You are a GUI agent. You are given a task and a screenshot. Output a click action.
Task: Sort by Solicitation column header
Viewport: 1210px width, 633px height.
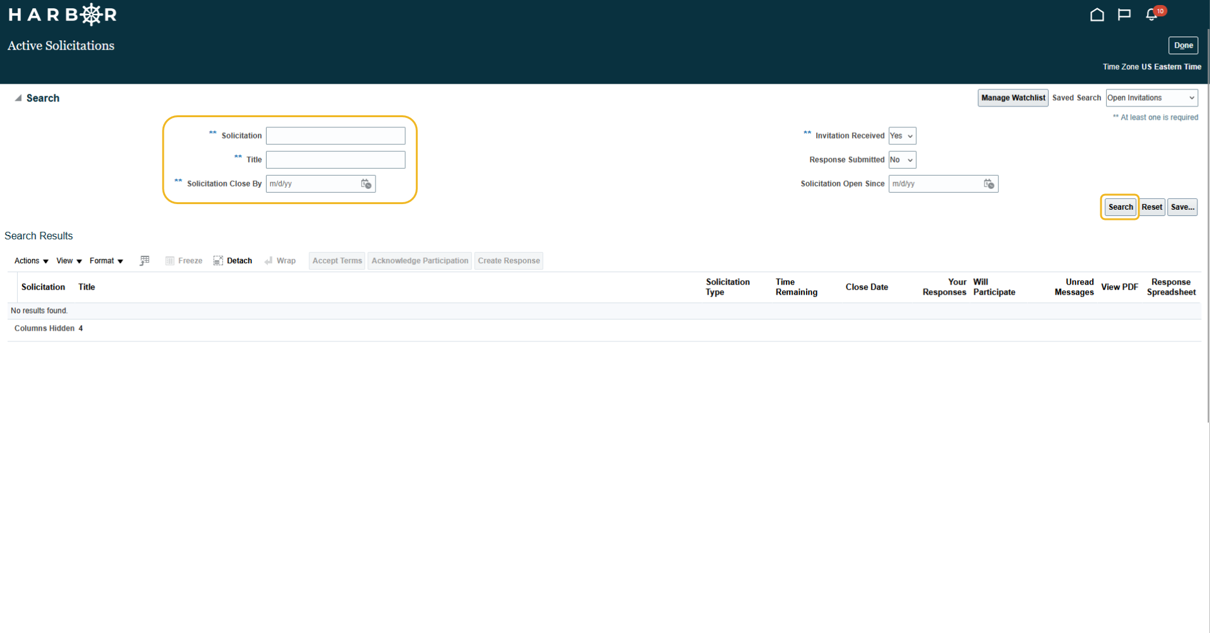(x=43, y=287)
